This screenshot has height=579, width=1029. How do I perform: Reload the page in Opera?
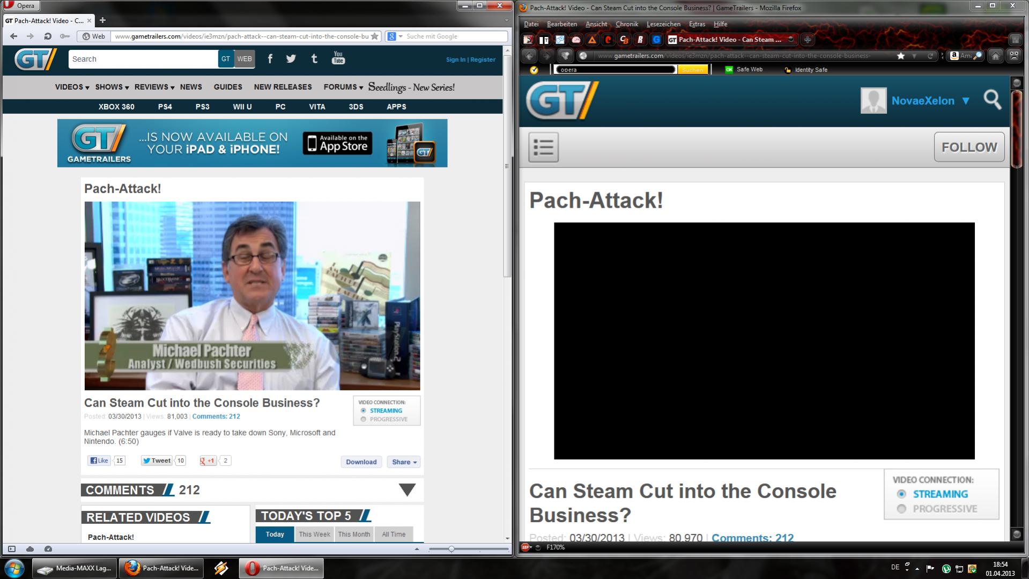(x=48, y=36)
